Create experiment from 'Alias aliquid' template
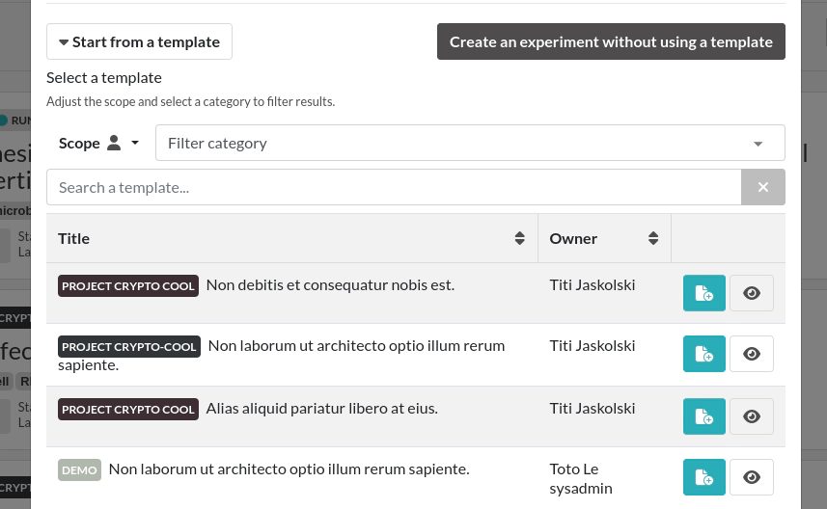The image size is (827, 509). [x=703, y=416]
